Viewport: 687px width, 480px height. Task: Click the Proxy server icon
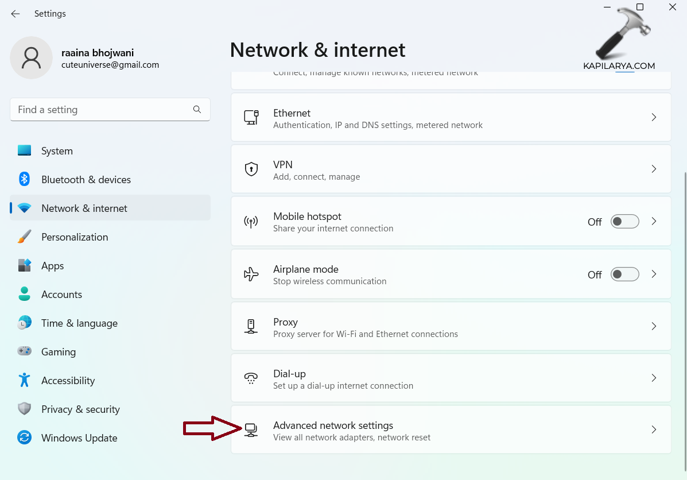pyautogui.click(x=251, y=326)
